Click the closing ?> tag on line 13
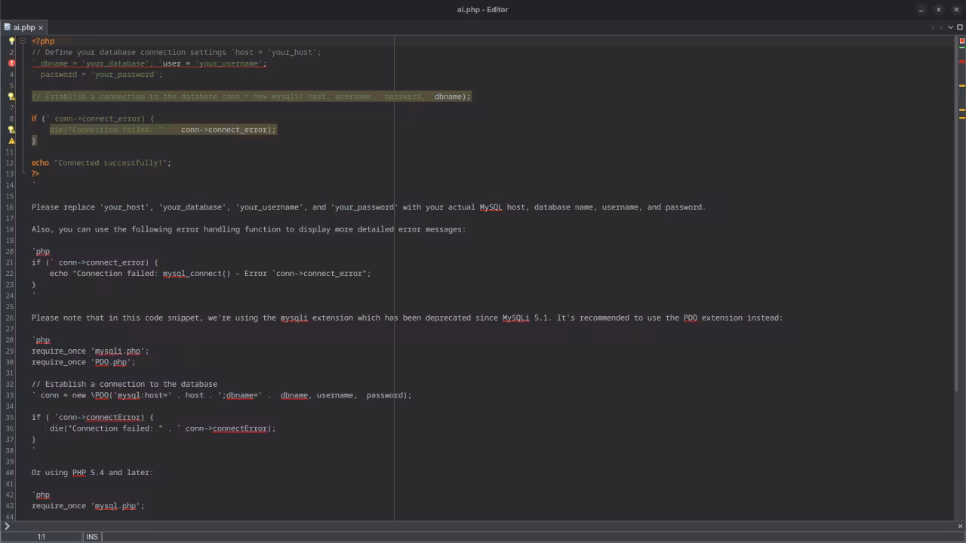Screen dimensions: 966x543 (x=35, y=174)
